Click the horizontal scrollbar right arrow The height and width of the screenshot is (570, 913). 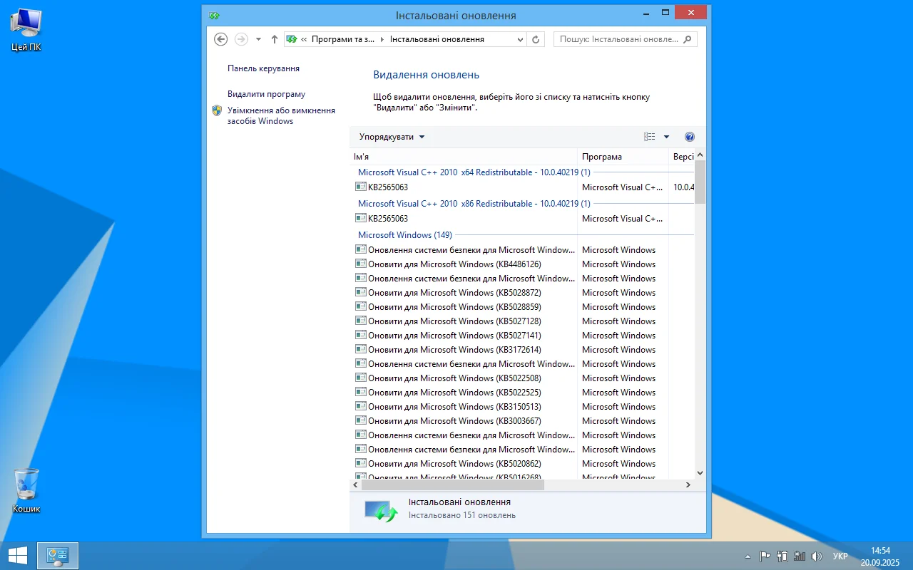688,485
